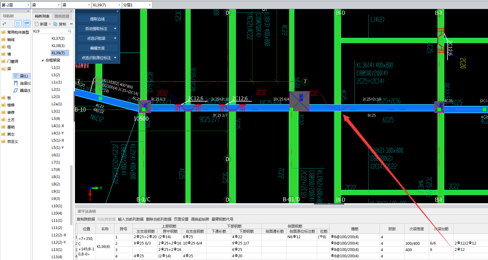Screen dimensions: 488x260
Task: Switch to 图纸管理 tab
Action: click(x=62, y=16)
